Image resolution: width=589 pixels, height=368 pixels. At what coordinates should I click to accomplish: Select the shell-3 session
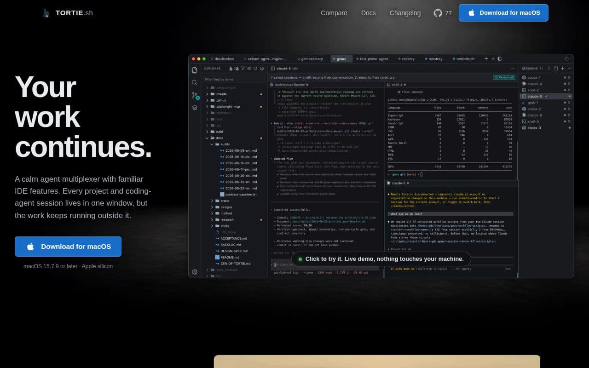547,121
